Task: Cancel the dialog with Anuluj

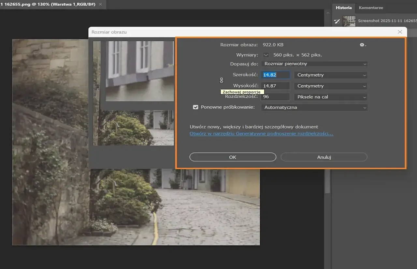Action: click(324, 157)
